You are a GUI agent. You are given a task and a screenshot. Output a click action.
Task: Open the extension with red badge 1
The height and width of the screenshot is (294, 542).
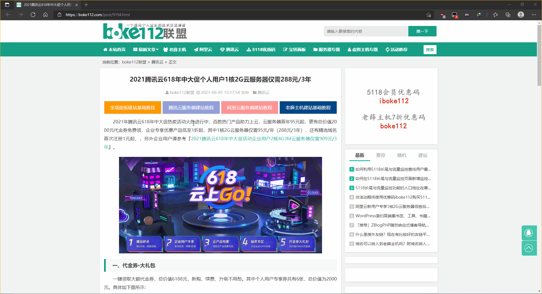[x=455, y=15]
